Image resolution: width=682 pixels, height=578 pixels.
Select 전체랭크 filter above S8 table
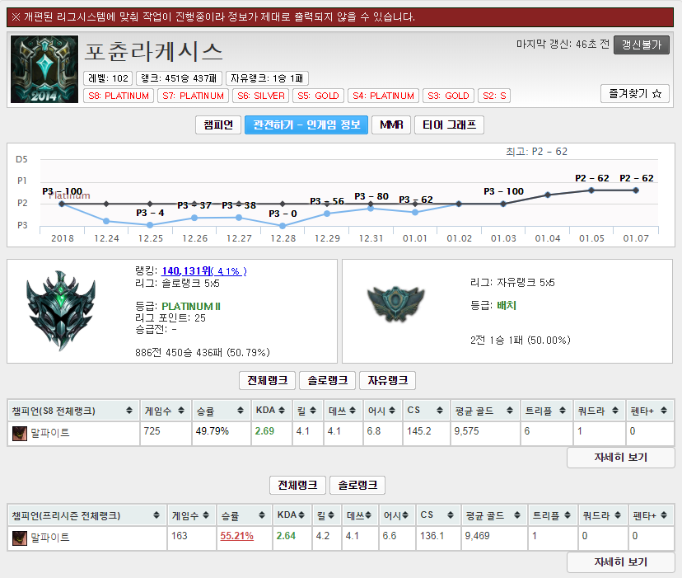coord(267,380)
